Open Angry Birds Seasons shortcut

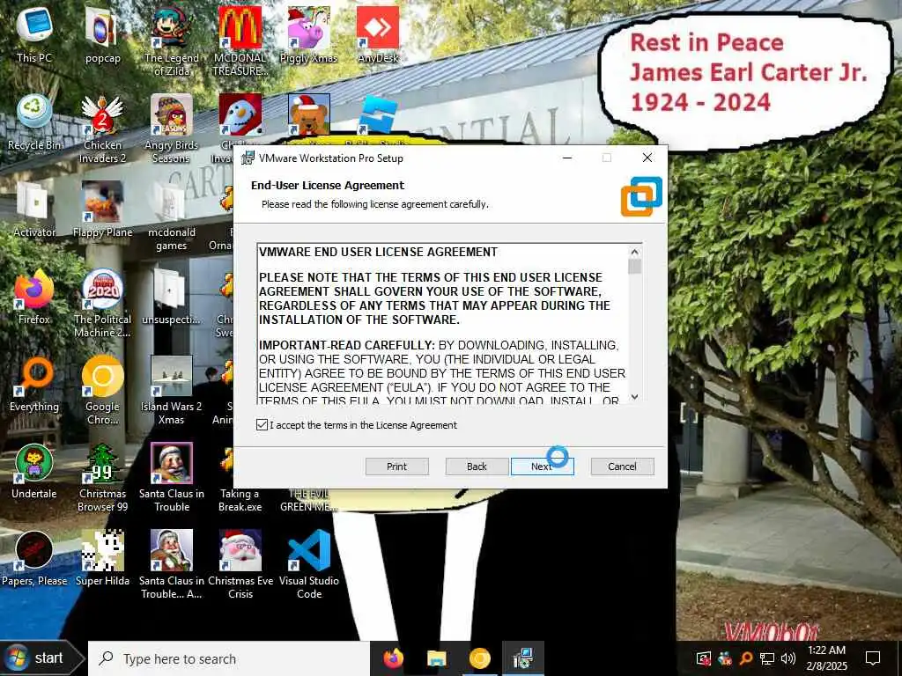coord(172,129)
